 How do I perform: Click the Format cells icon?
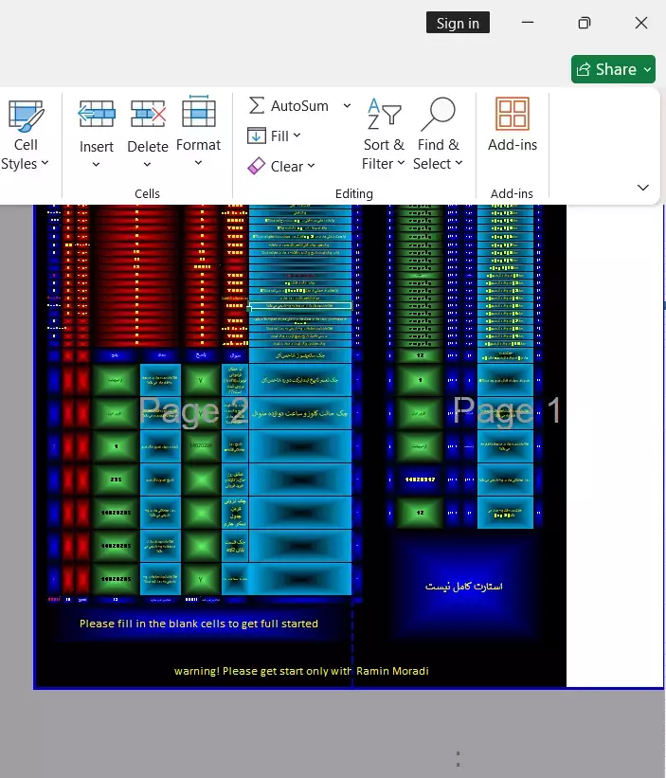(198, 113)
